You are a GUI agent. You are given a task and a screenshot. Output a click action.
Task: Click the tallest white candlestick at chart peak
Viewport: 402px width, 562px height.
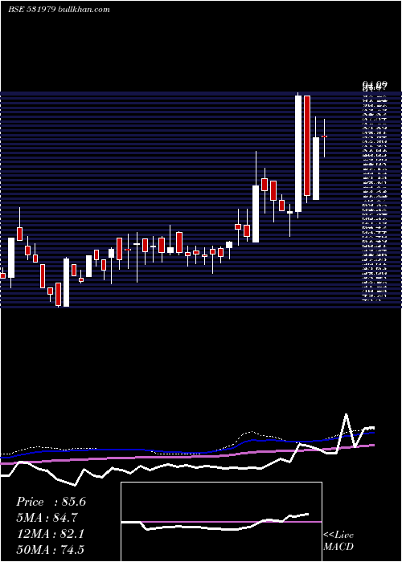(x=298, y=154)
